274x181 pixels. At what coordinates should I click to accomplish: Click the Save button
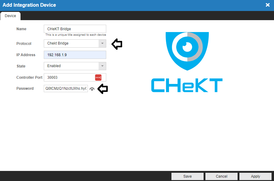pos(187,176)
